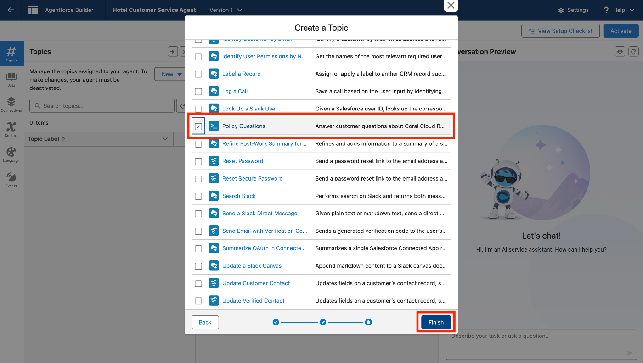643x363 pixels.
Task: Click the Reset Password flow icon
Action: (x=214, y=161)
